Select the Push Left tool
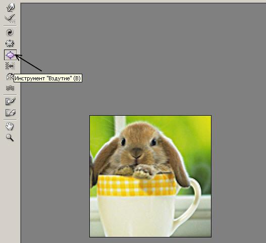Screen dimensions: 266x243 [10, 66]
